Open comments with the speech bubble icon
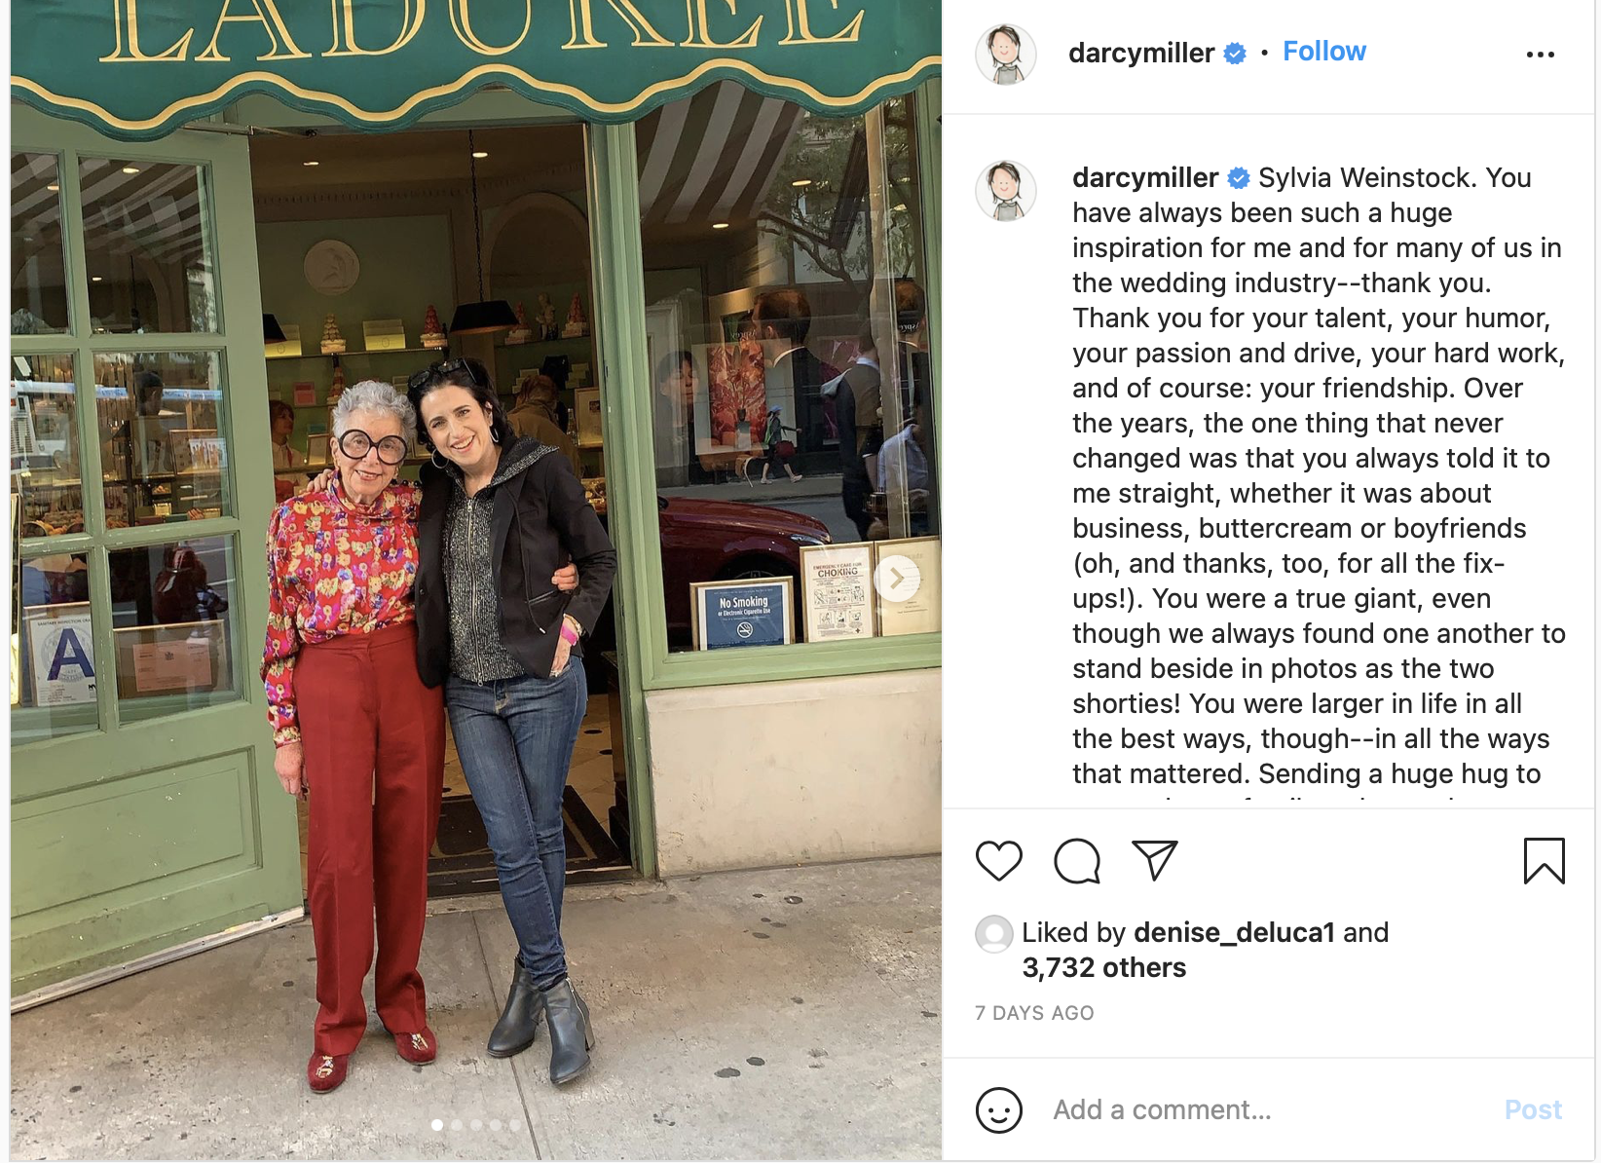The width and height of the screenshot is (1601, 1163). (x=1077, y=861)
